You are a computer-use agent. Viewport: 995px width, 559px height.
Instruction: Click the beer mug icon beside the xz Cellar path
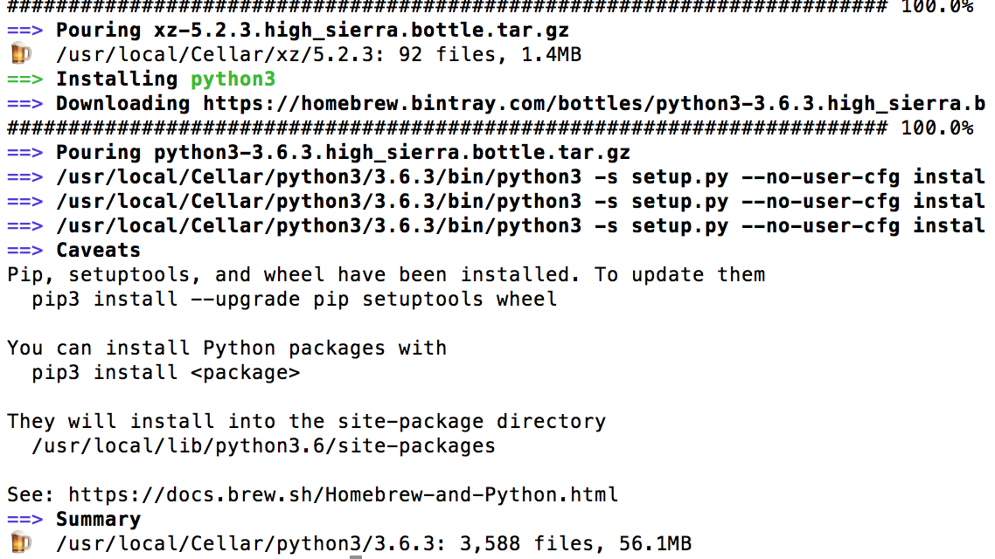pyautogui.click(x=19, y=55)
